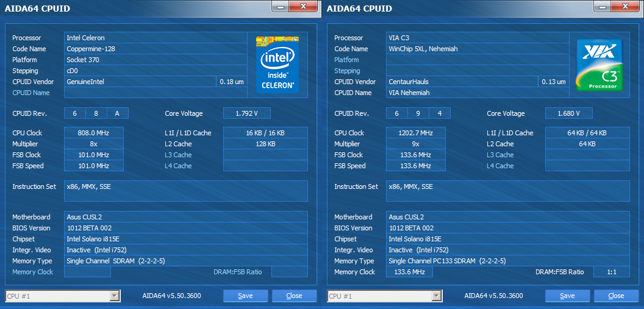Viewport: 644px width, 309px height.
Task: Click the 1:1 DRAM:FSB ratio value
Action: [x=612, y=272]
